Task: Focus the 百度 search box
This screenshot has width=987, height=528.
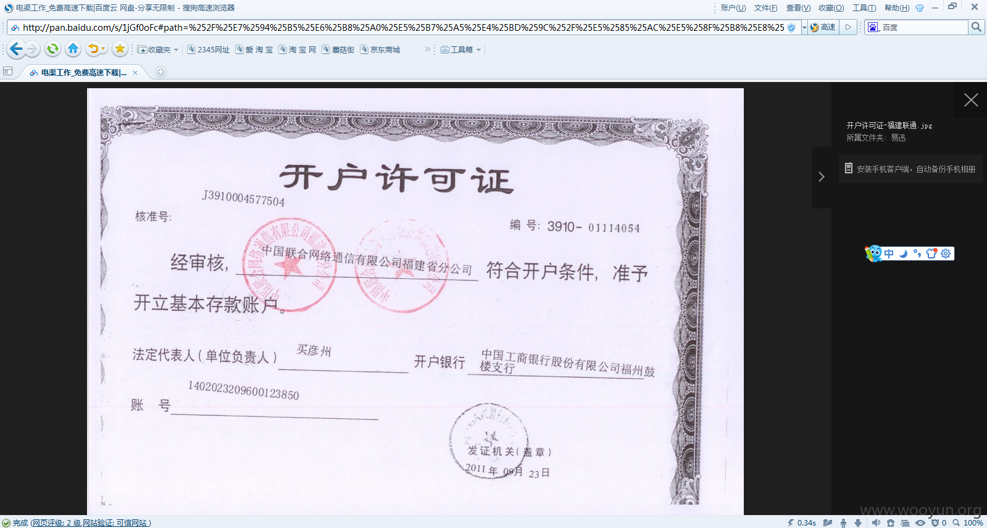Action: [x=924, y=27]
